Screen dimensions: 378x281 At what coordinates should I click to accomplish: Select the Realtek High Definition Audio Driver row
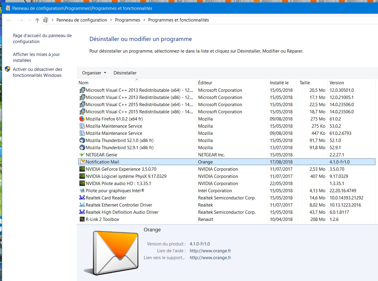pyautogui.click(x=122, y=212)
